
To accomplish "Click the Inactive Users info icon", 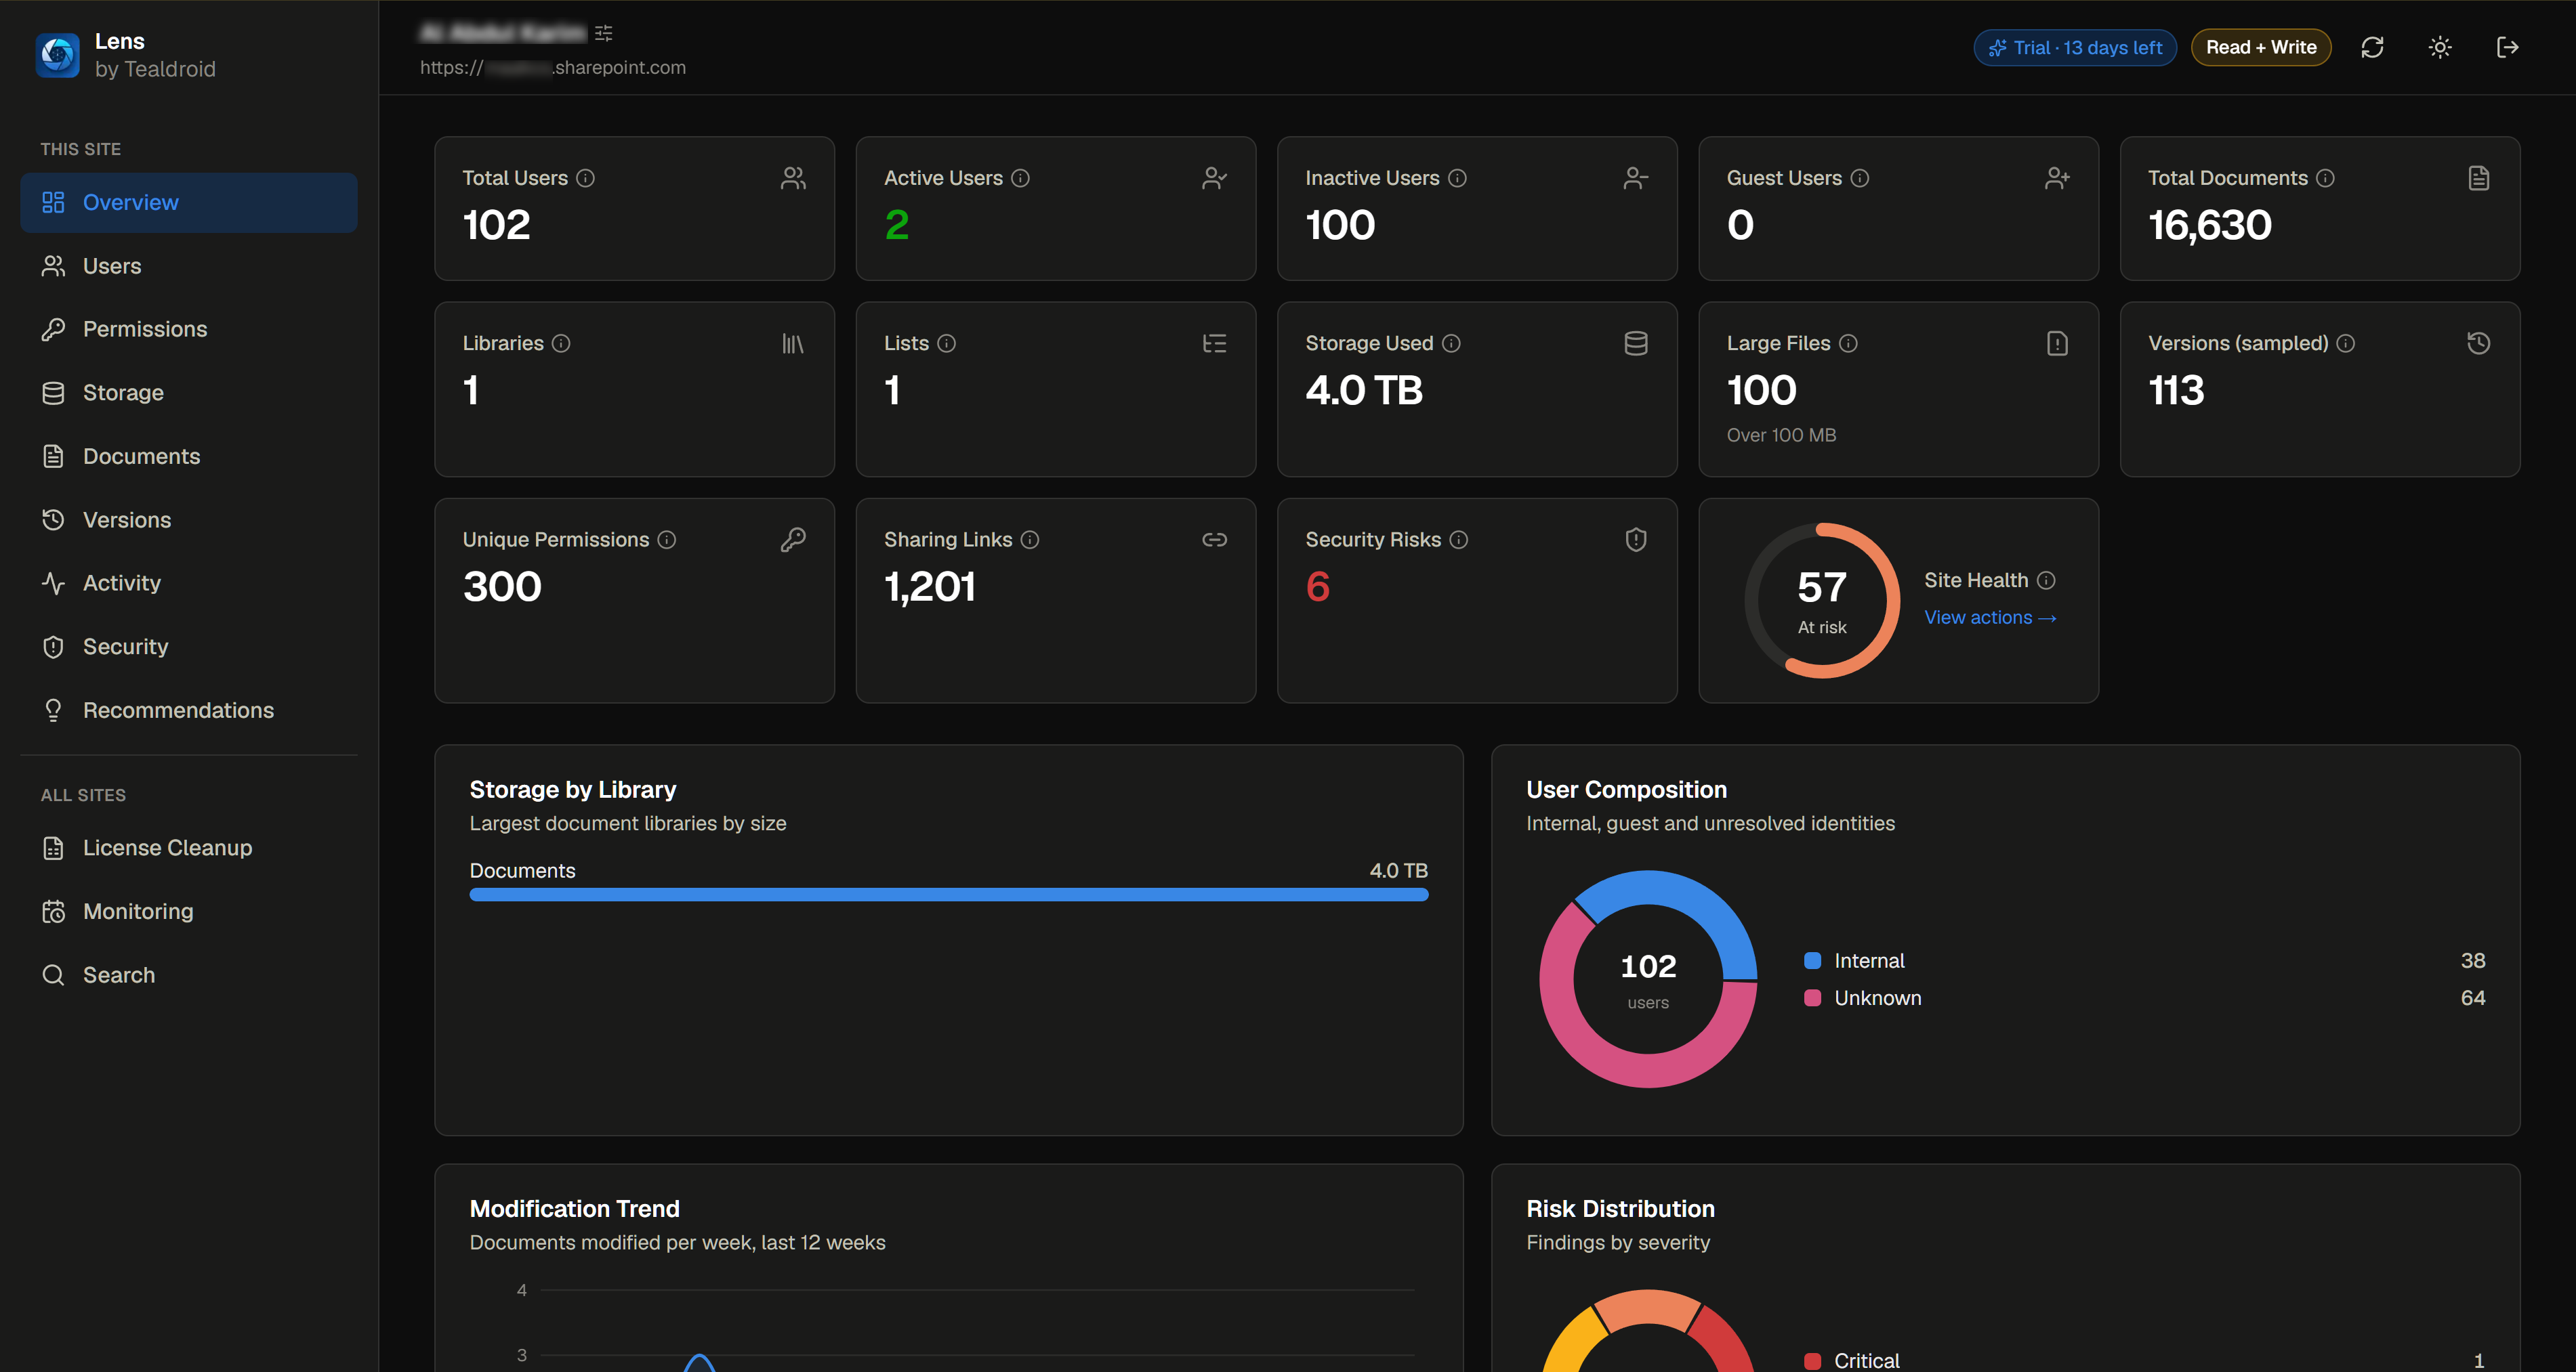I will pos(1457,178).
